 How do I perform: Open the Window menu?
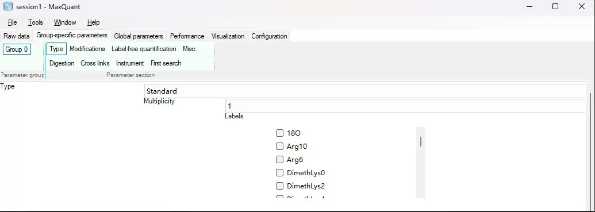tap(65, 22)
